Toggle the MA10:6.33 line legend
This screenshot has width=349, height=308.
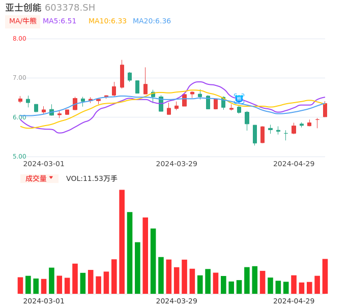(107, 21)
